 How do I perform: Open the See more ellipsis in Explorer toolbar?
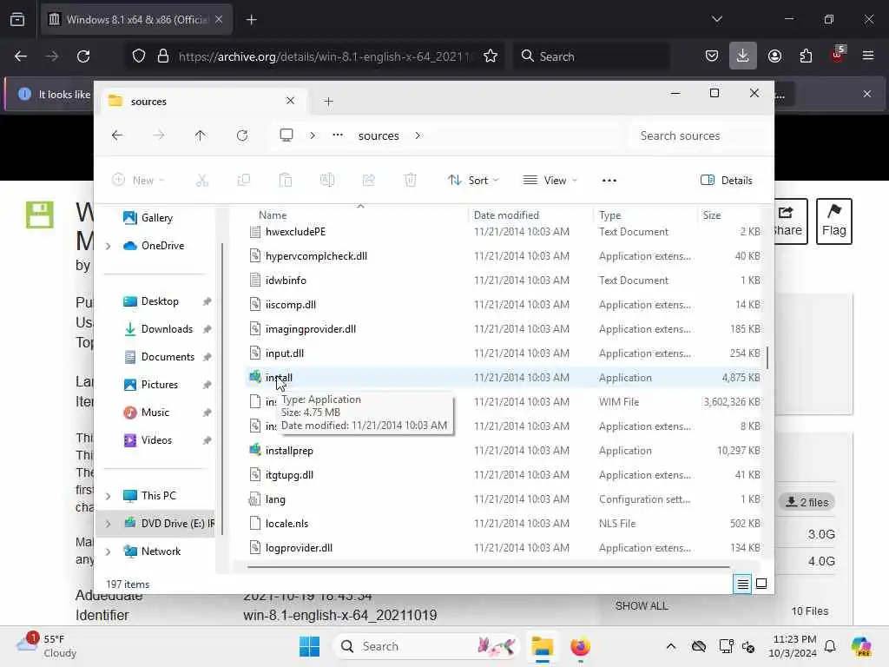click(609, 181)
